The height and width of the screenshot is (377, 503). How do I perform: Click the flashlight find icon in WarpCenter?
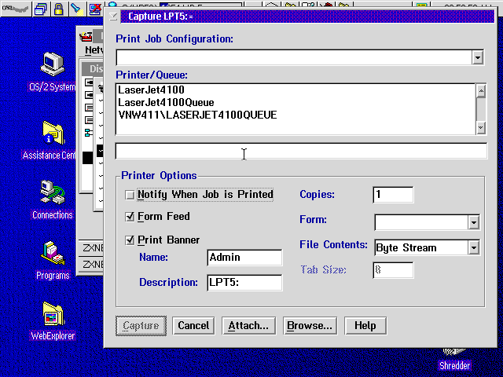75,9
